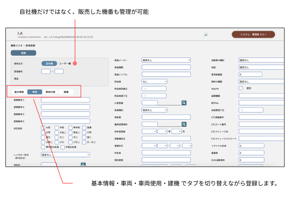Tick the 小特 checkbox

(84, 133)
